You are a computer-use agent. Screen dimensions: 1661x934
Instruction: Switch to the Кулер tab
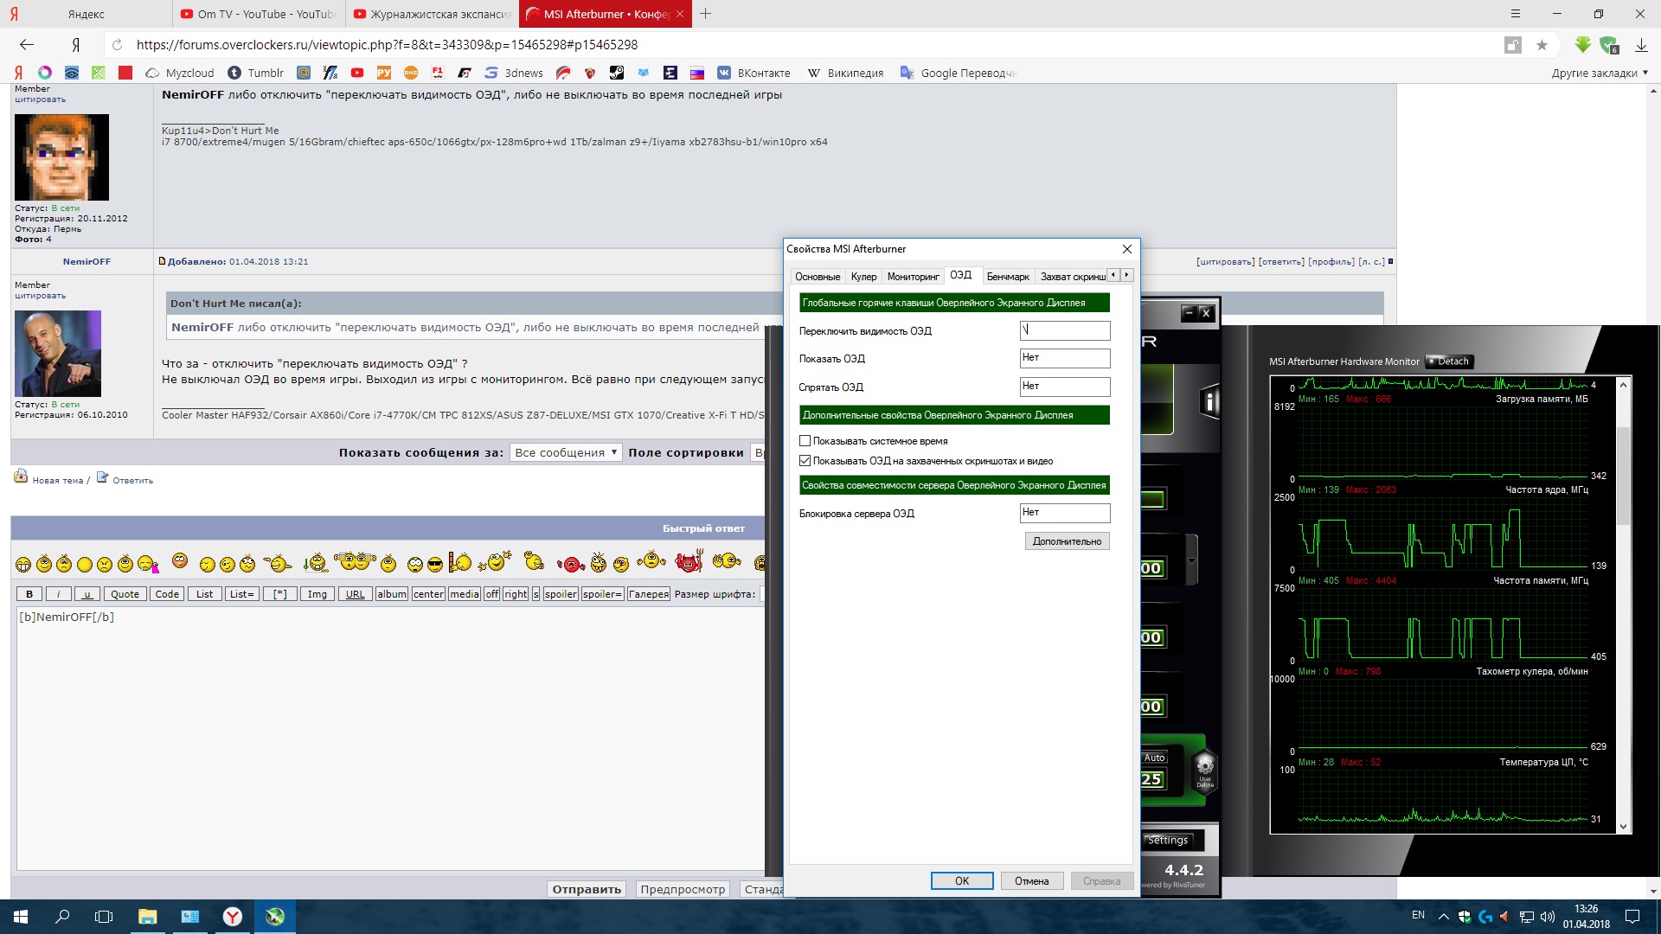863,277
